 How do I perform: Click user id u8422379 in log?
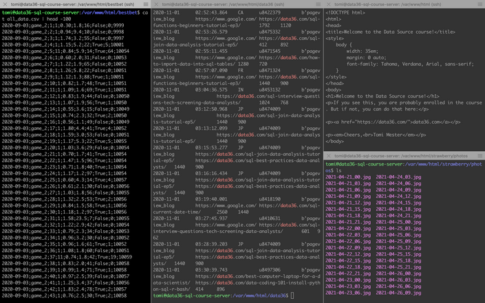point(270,12)
